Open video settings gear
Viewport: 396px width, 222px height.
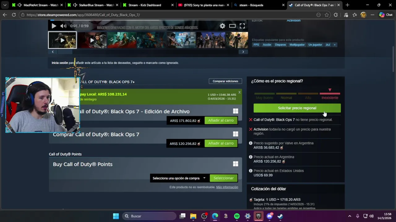point(222,26)
